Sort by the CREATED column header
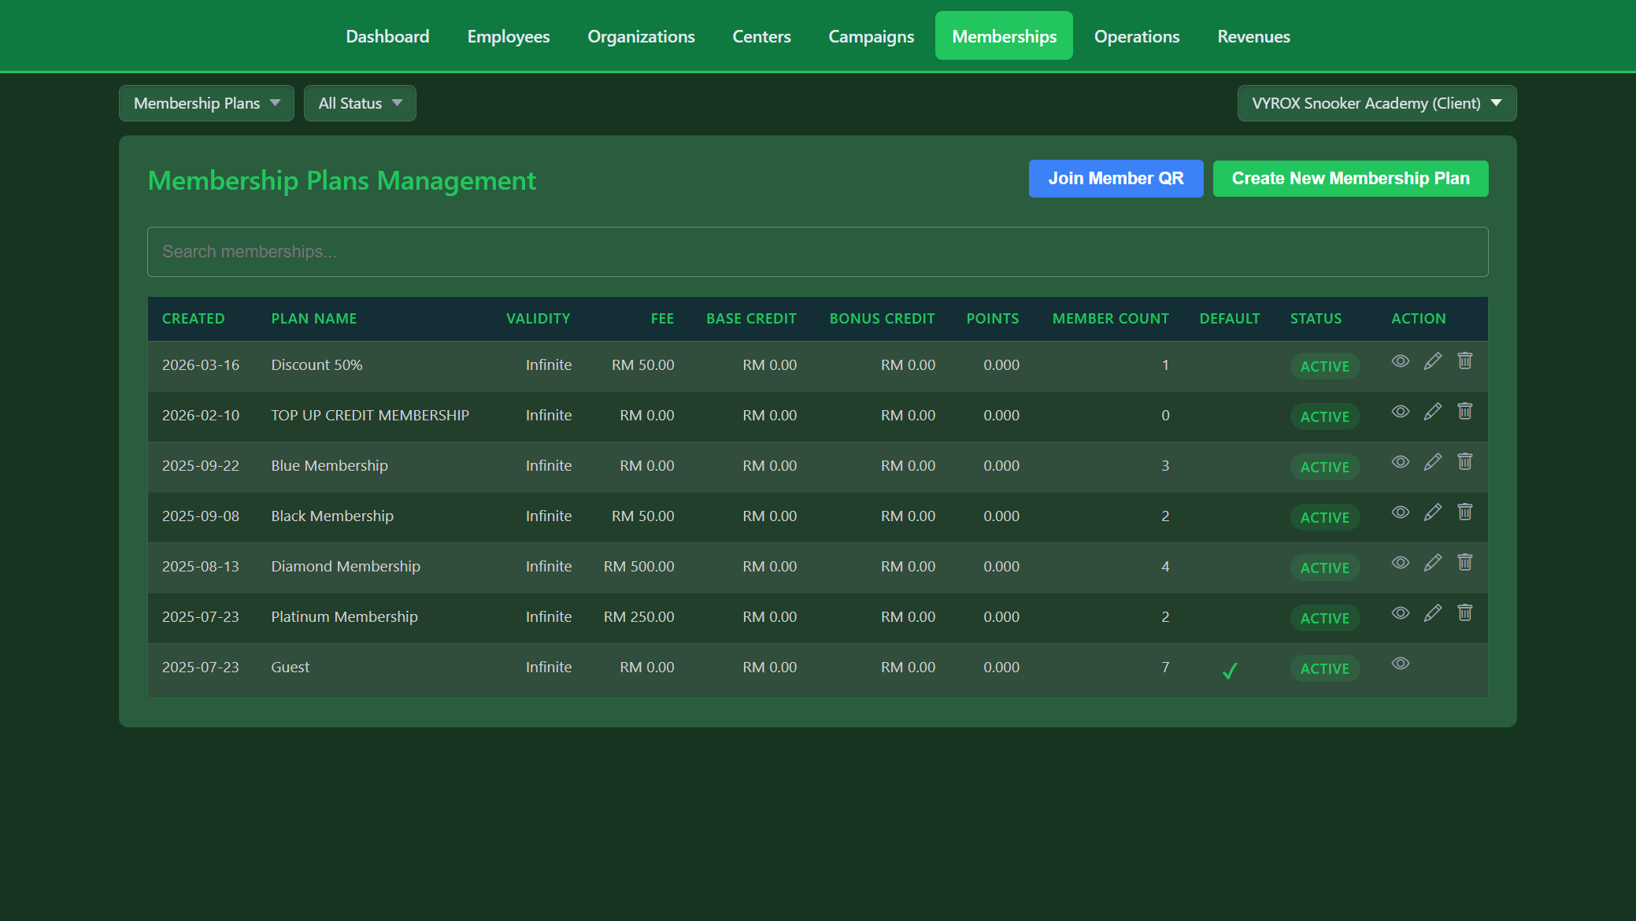The width and height of the screenshot is (1636, 921). (x=193, y=319)
